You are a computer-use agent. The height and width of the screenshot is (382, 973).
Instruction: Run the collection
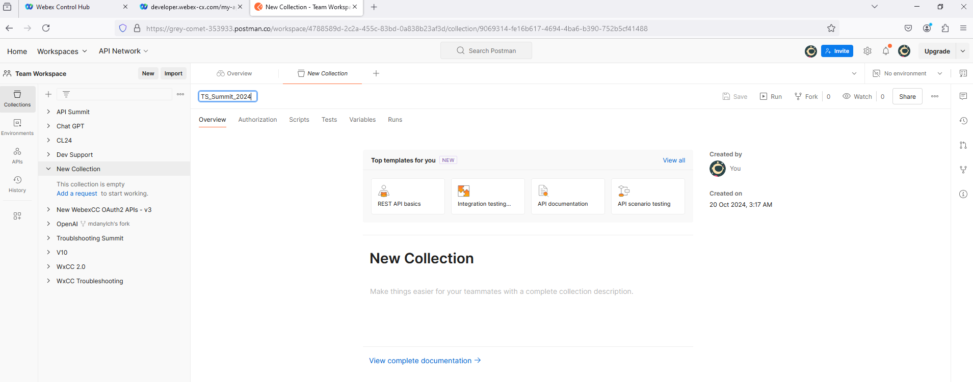(x=771, y=96)
